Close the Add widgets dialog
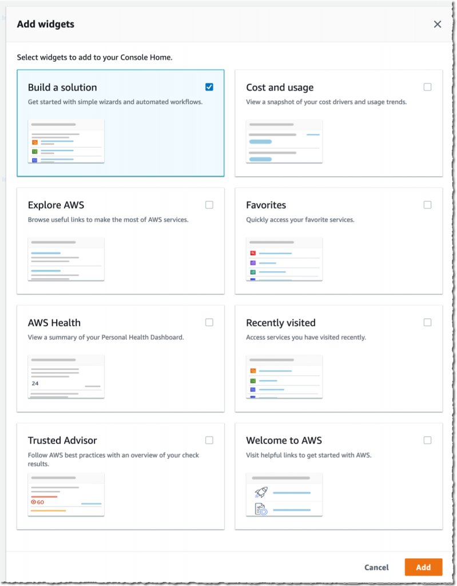This screenshot has width=457, height=586. pyautogui.click(x=438, y=24)
